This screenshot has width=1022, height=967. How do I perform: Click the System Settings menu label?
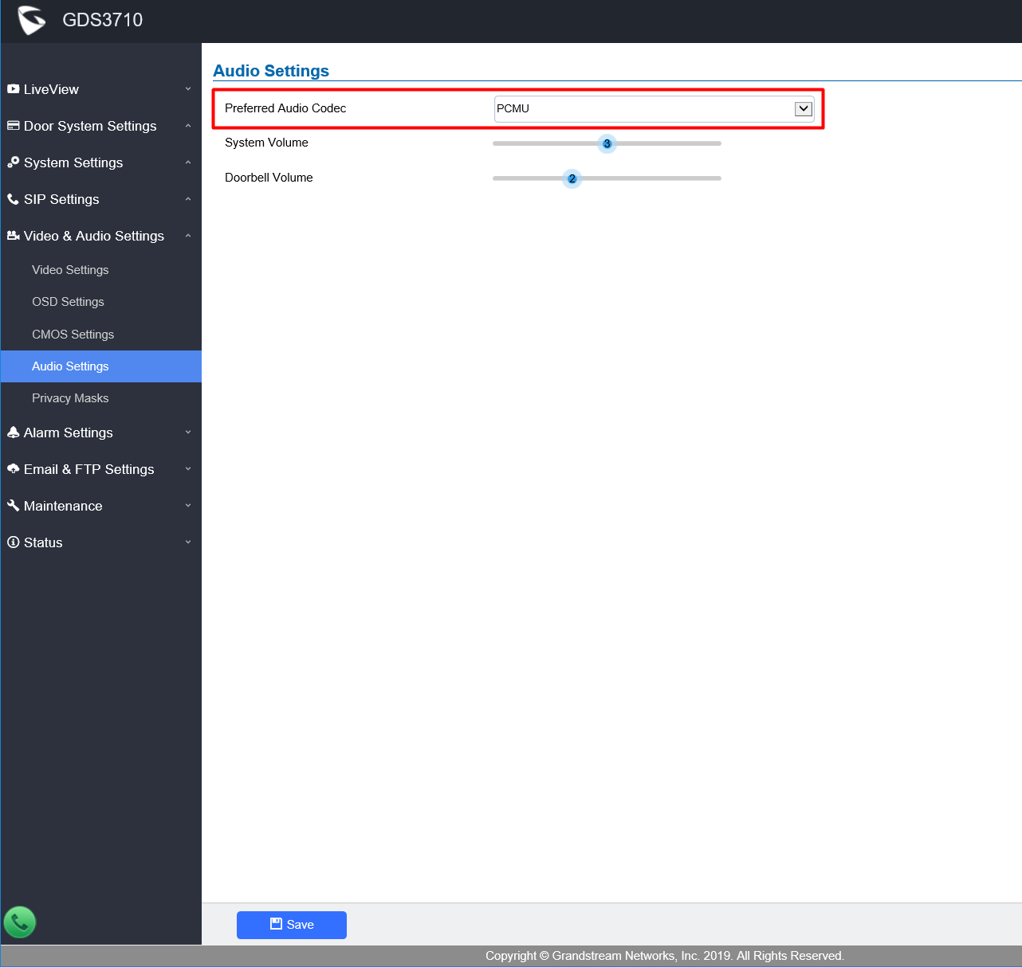[73, 162]
